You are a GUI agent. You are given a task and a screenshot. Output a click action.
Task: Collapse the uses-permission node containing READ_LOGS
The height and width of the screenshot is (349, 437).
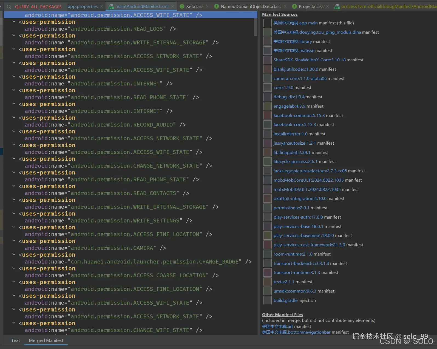click(x=14, y=21)
